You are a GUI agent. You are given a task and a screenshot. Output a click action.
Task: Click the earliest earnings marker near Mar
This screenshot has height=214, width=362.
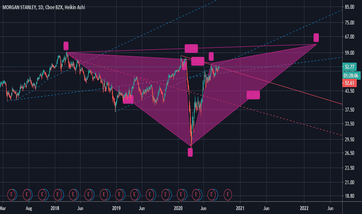12,195
